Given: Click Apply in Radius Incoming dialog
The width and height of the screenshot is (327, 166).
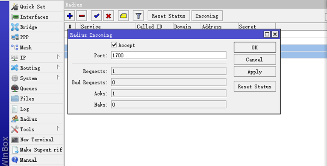Looking at the screenshot, I should tap(255, 72).
